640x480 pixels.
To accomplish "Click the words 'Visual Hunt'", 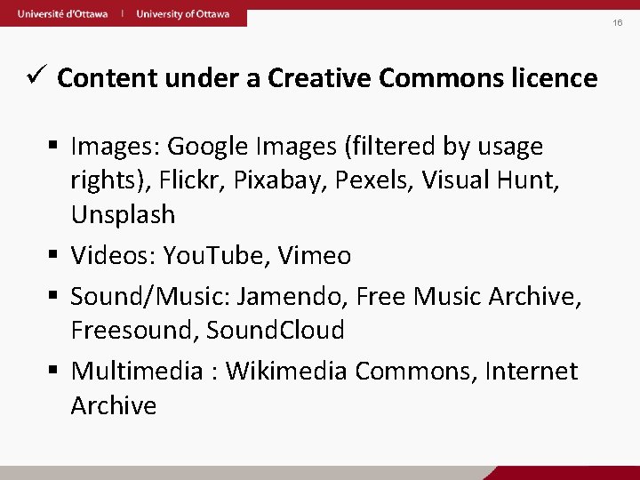I will point(487,180).
